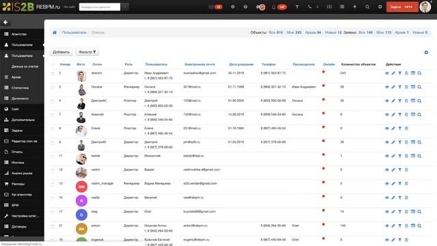Filter by user ДмитрийС using its funnel icon
The width and height of the screenshot is (437, 246).
pyautogui.click(x=399, y=100)
